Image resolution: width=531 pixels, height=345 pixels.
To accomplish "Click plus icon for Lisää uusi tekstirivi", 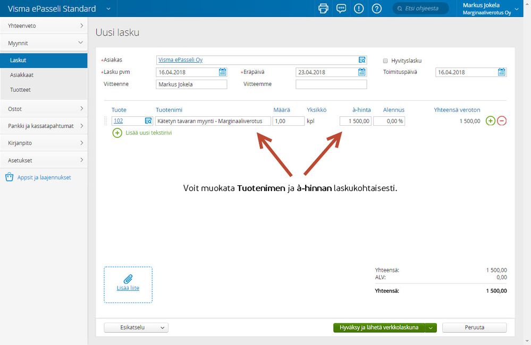I will click(117, 133).
